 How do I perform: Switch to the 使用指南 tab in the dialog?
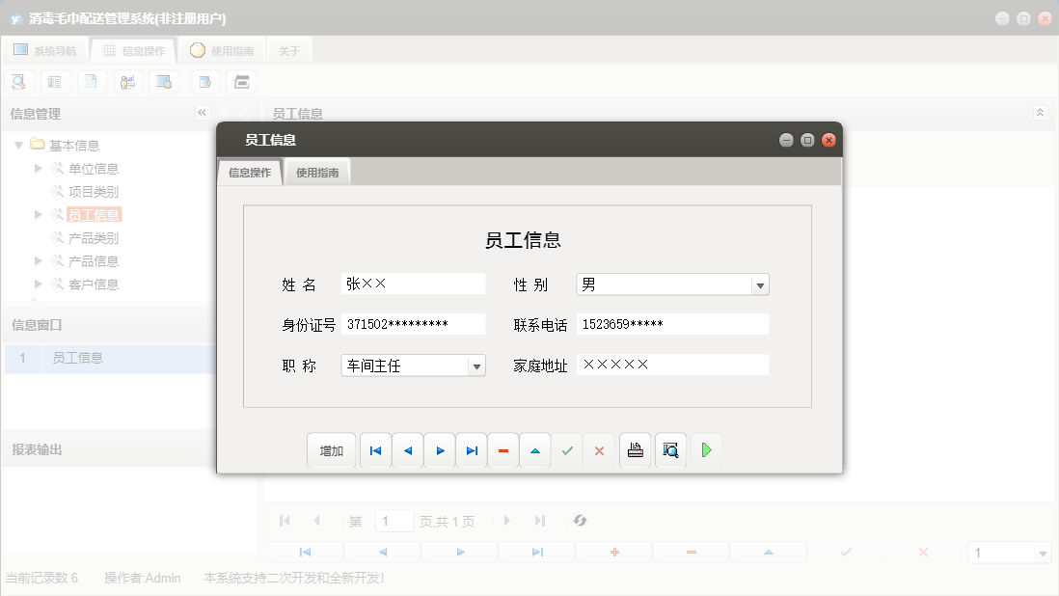click(317, 172)
